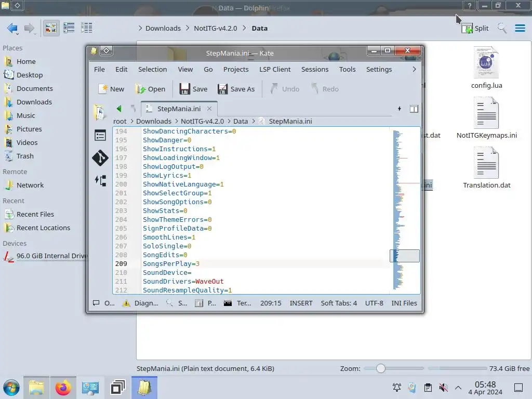Select config.lua file in Dolphin
This screenshot has height=399, width=532.
[486, 68]
